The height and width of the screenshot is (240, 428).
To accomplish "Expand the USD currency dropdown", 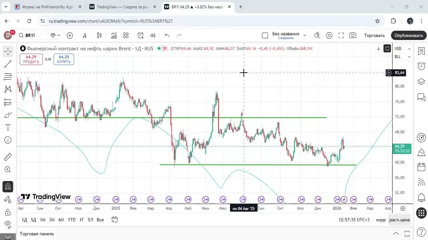I will 403,48.
